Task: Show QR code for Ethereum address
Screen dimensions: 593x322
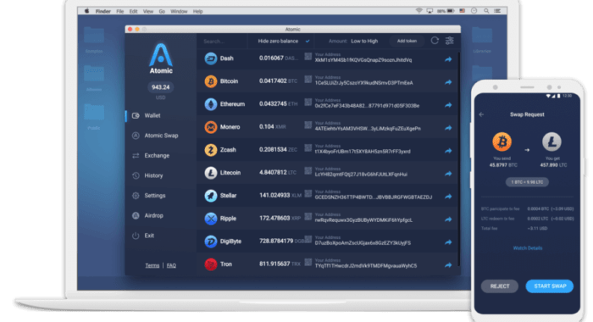Action: pos(308,103)
